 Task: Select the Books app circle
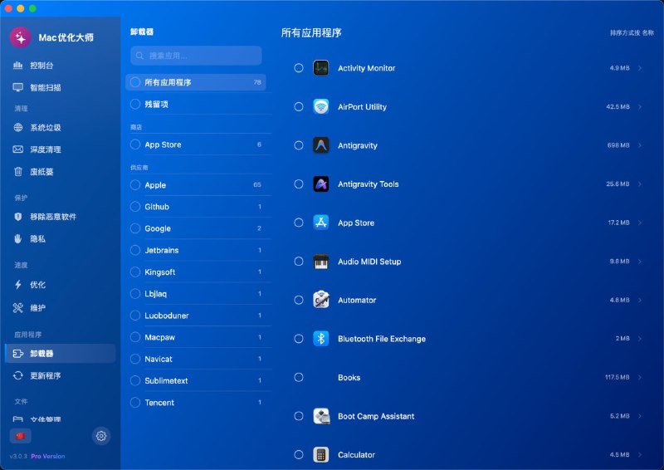[299, 377]
